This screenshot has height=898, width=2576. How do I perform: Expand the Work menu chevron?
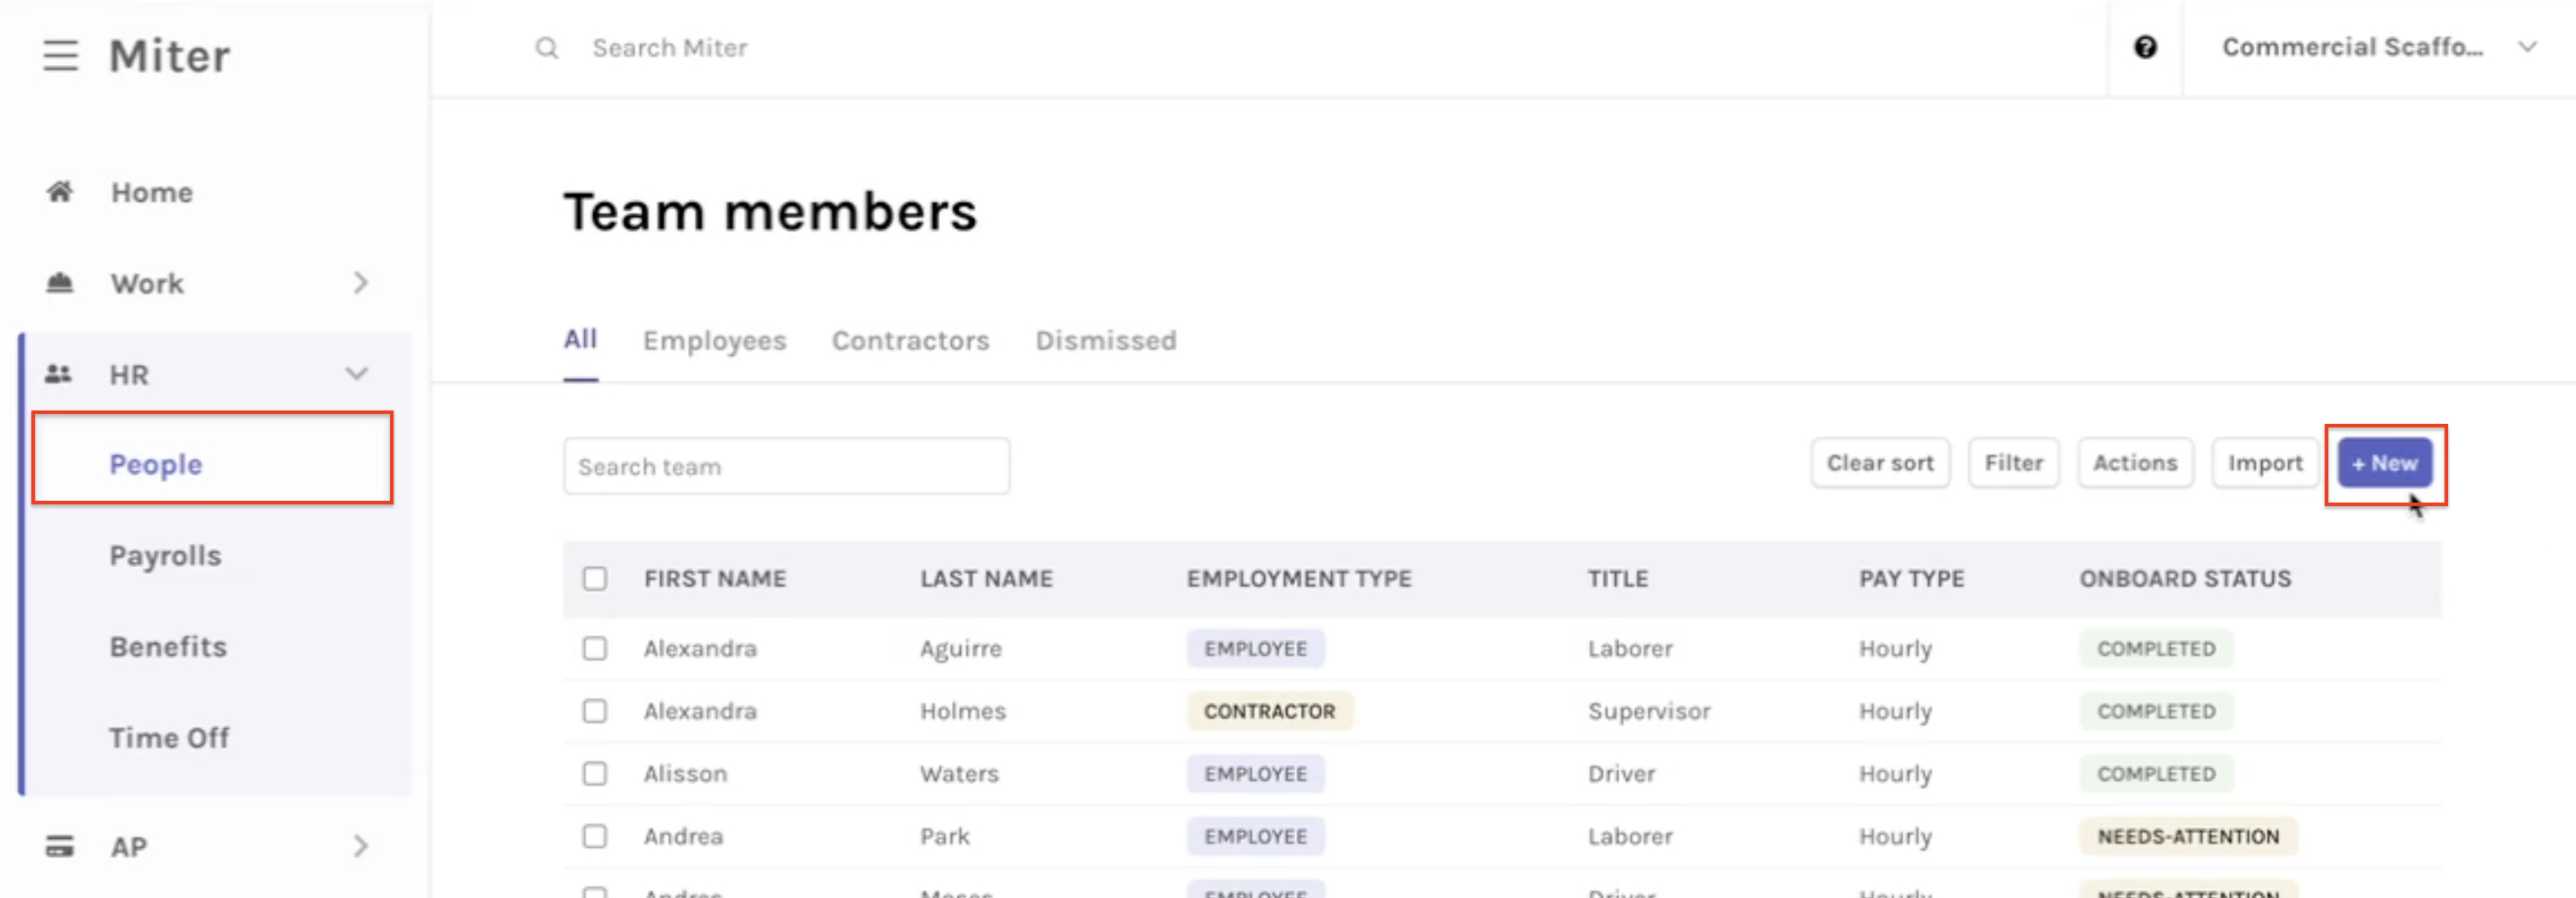pyautogui.click(x=361, y=283)
